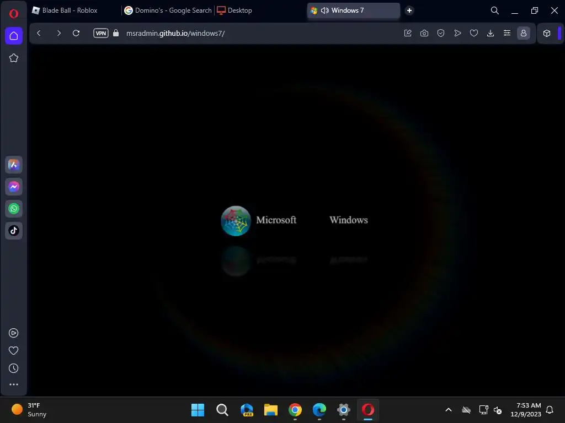
Task: Click the Microsoft text on page
Action: [x=276, y=220]
